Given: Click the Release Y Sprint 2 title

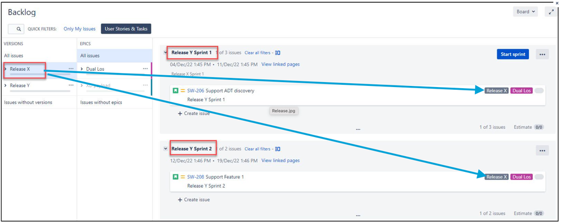Looking at the screenshot, I should point(192,149).
